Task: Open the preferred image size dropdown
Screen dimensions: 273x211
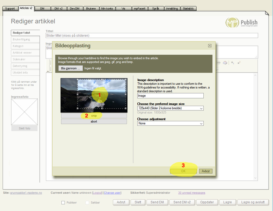Action: click(x=170, y=108)
